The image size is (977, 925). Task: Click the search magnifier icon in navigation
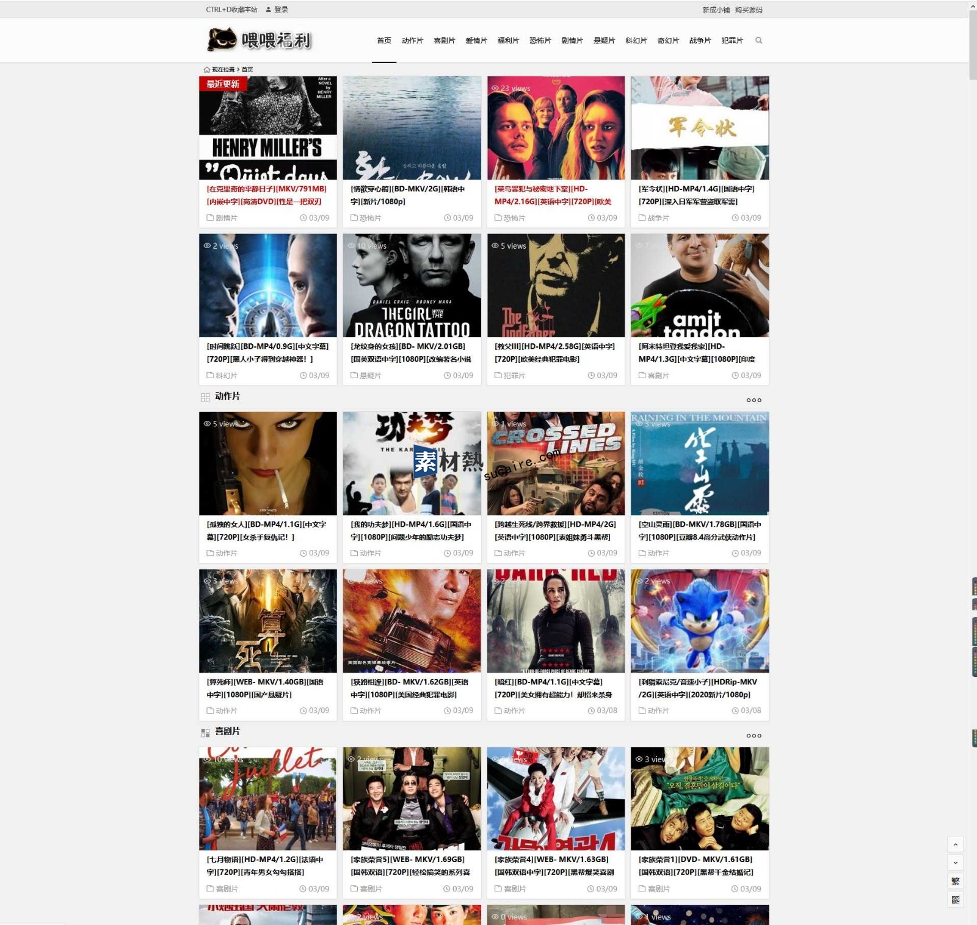(758, 40)
